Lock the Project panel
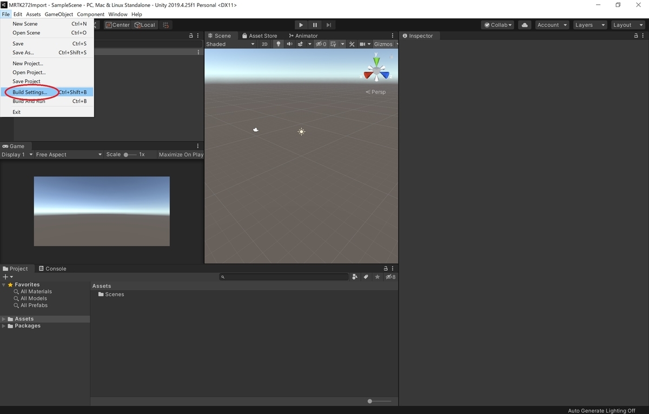 [x=386, y=269]
